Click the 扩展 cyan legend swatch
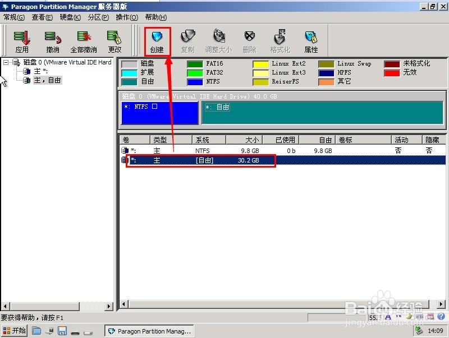Image resolution: width=449 pixels, height=338 pixels. pyautogui.click(x=130, y=73)
